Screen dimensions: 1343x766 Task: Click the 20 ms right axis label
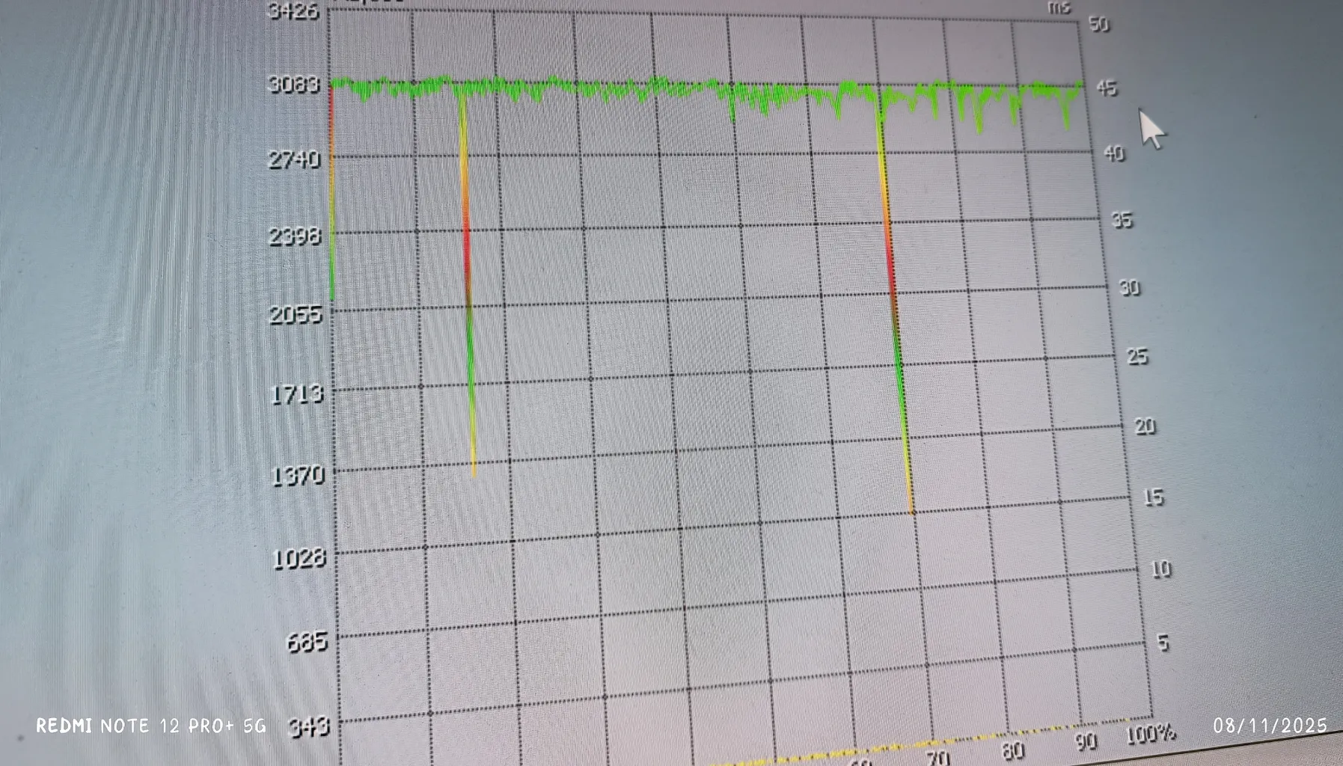coord(1145,426)
